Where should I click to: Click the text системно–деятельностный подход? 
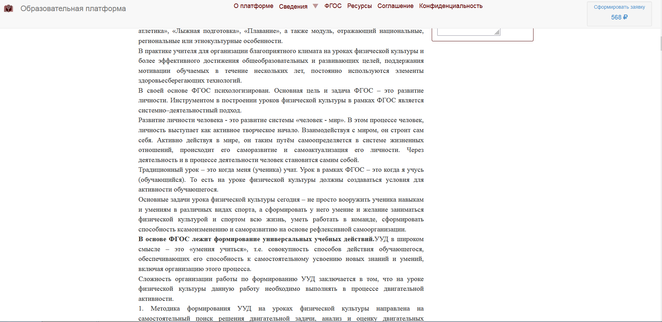click(190, 110)
